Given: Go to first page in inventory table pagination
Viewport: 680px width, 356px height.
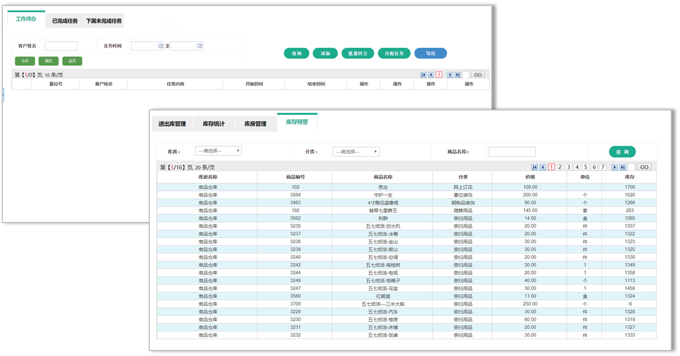Looking at the screenshot, I should (535, 167).
